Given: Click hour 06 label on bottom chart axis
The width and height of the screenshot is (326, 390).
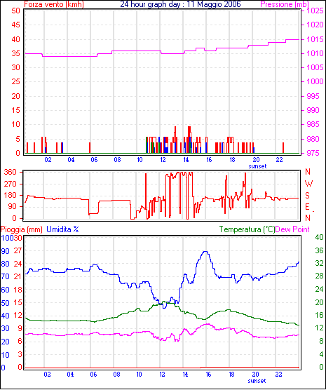Looking at the screenshot, I should 93,375.
